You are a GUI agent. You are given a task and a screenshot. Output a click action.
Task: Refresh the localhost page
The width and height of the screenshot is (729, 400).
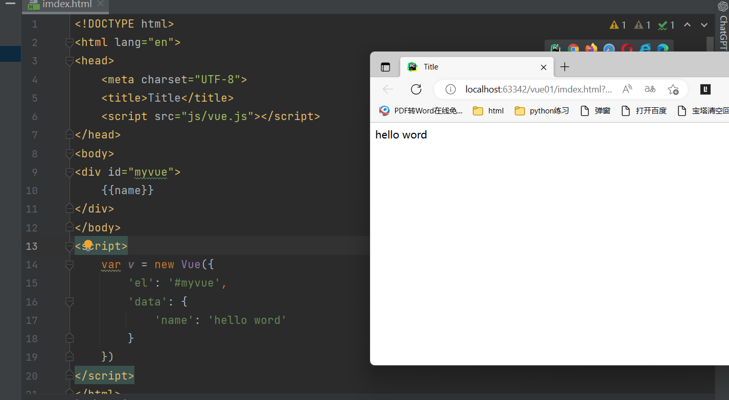(x=416, y=89)
